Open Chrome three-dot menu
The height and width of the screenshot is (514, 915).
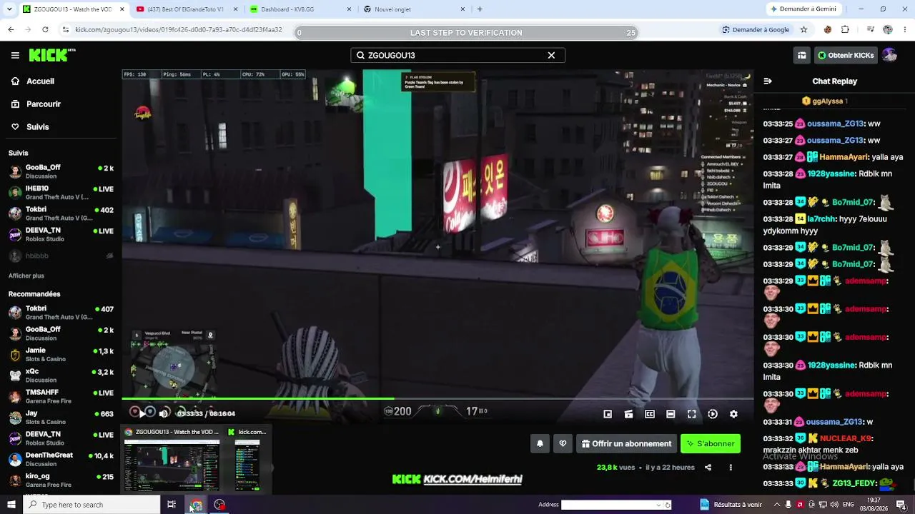[x=904, y=30]
